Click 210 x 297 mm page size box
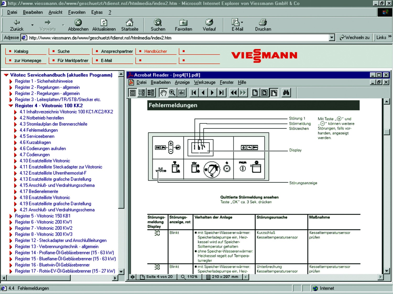The width and height of the screenshot is (393, 294). click(x=223, y=277)
